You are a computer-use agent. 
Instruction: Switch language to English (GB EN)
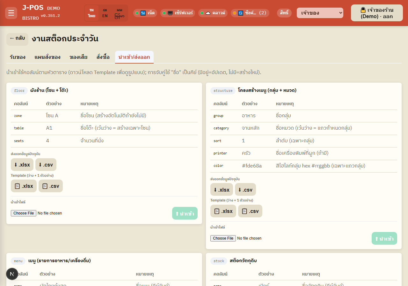(x=105, y=13)
